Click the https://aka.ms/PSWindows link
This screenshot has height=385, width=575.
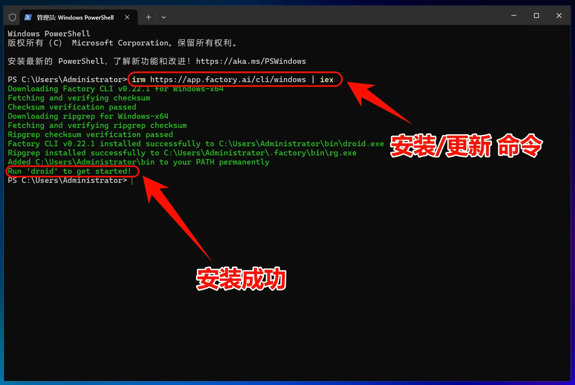[x=251, y=61]
